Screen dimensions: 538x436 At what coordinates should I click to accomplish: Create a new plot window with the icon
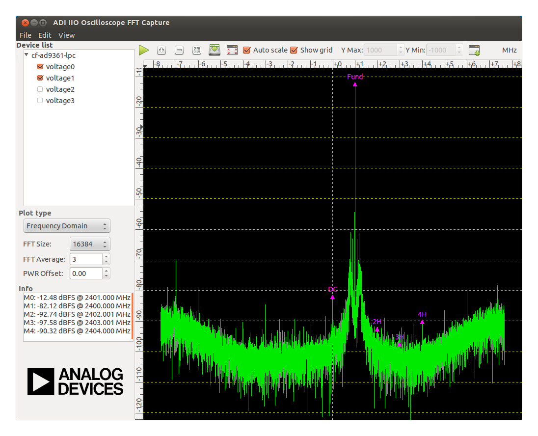pos(474,50)
